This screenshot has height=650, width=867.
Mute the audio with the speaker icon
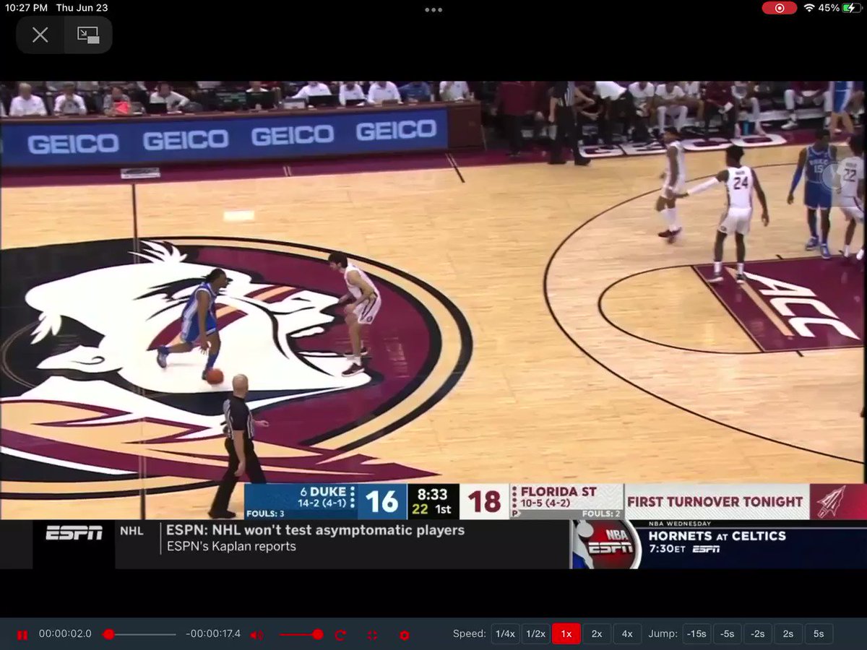256,635
